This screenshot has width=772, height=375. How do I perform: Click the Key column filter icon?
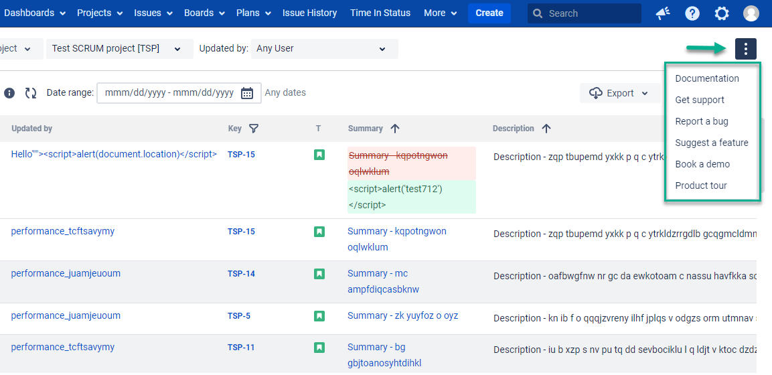[254, 129]
